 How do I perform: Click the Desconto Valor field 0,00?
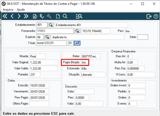tap(89, 104)
